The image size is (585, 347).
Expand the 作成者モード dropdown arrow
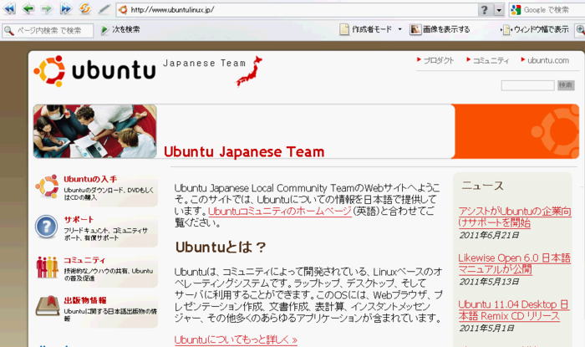click(x=400, y=29)
